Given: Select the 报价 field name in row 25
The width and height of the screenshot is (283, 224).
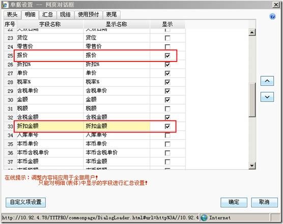Looking at the screenshot, I should coord(50,55).
